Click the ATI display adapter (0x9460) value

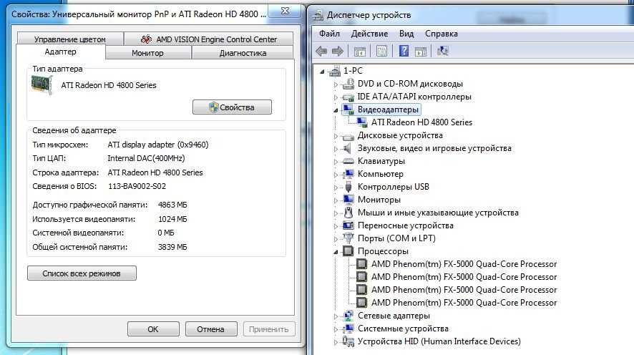pyautogui.click(x=158, y=145)
